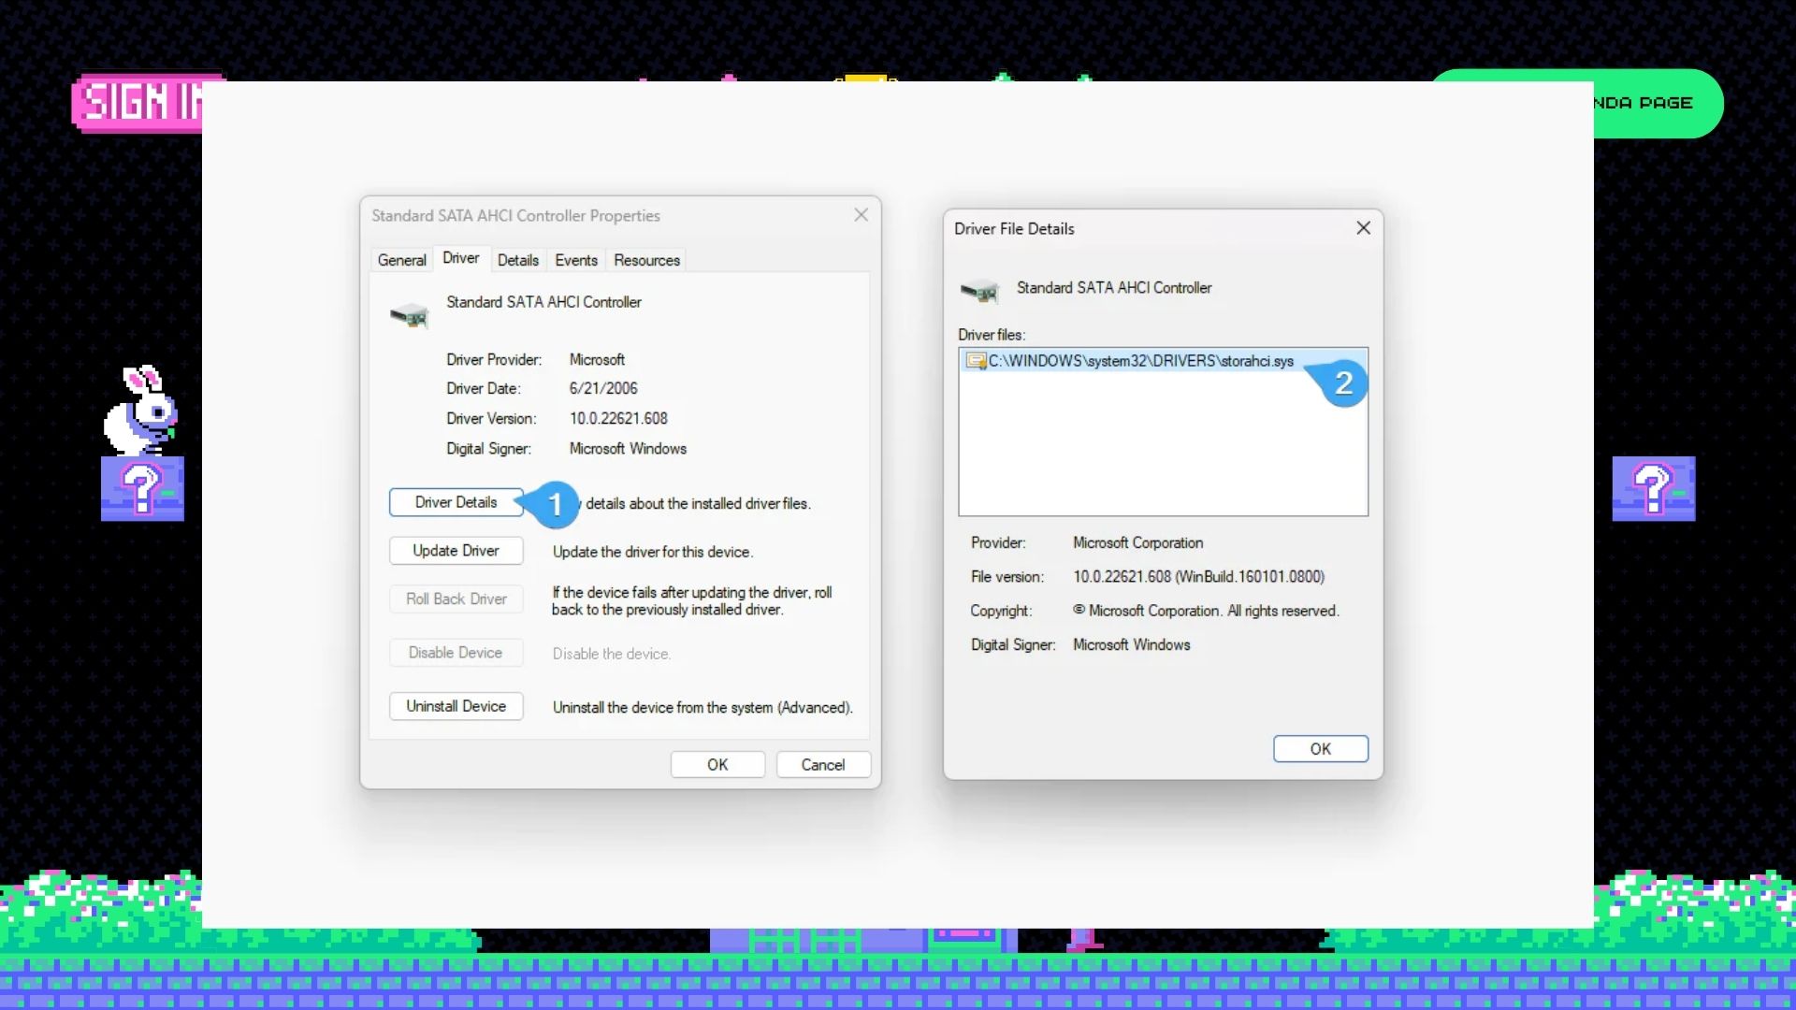Click the Uninstall Device button
The height and width of the screenshot is (1010, 1796).
[x=456, y=706]
